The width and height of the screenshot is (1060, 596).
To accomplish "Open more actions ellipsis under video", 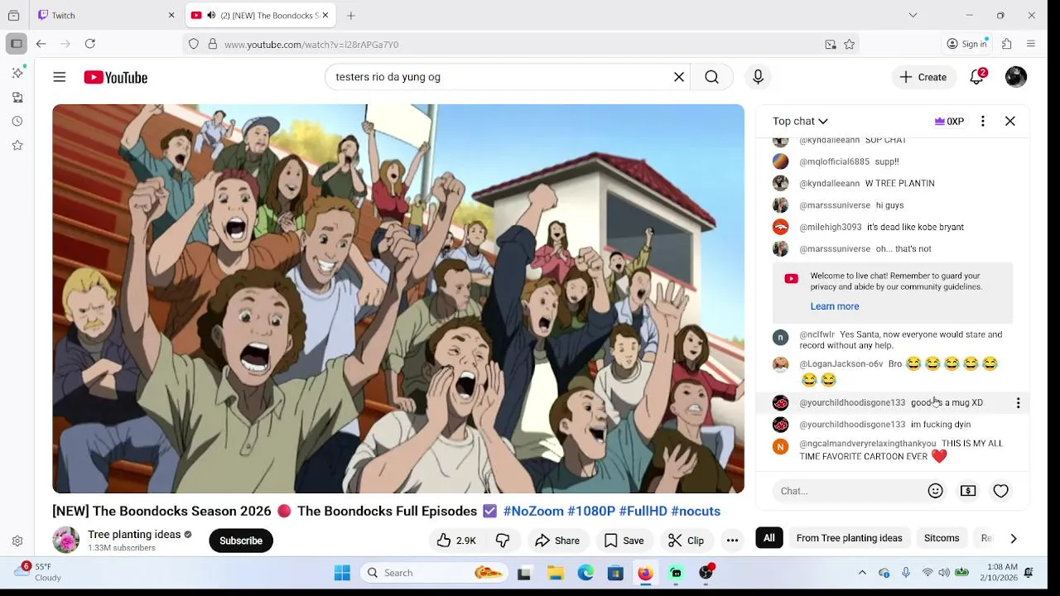I will click(732, 541).
